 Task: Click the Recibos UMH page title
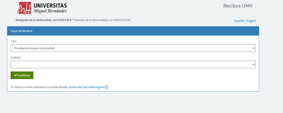tap(238, 6)
